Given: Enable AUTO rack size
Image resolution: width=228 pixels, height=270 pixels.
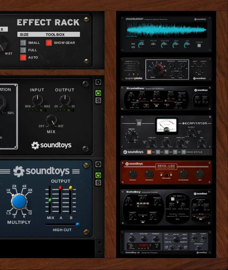Looking at the screenshot, I should [23, 57].
